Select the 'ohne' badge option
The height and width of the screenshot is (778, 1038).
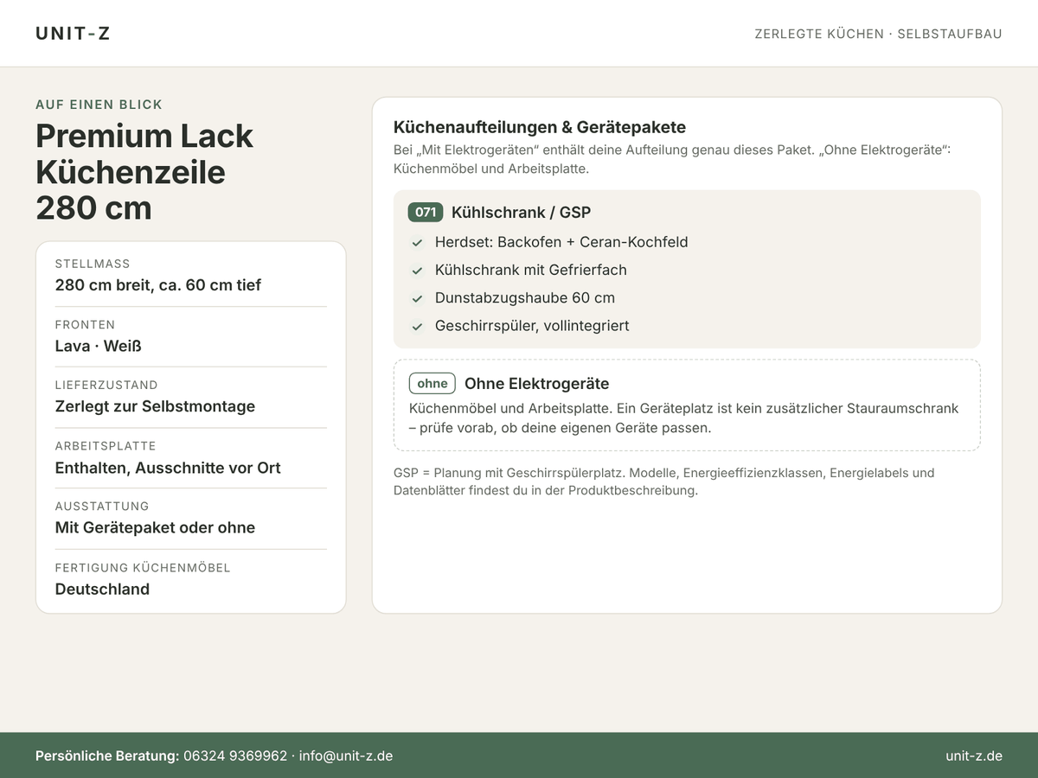click(432, 384)
